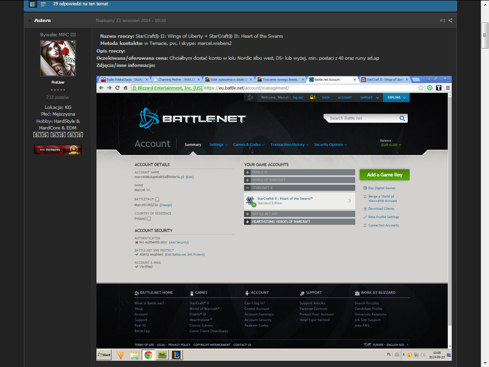The width and height of the screenshot is (489, 367).
Task: Click the Change link next to BattleTag
Action: (x=166, y=205)
